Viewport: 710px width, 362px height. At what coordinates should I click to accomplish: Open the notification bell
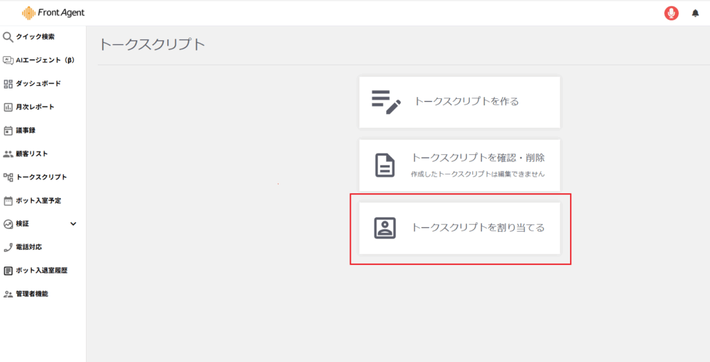click(x=695, y=13)
